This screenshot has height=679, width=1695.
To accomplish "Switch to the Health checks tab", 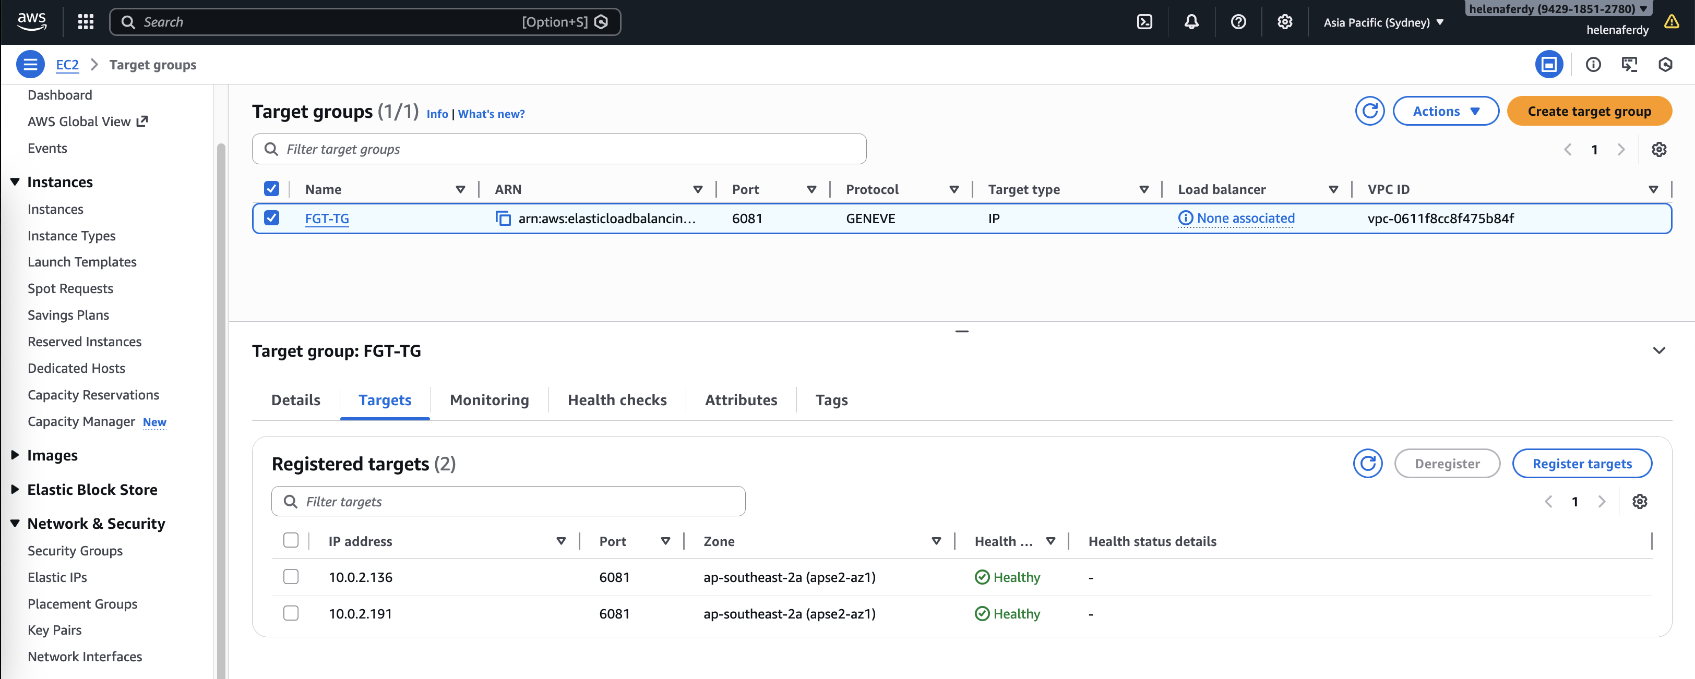I will (x=616, y=399).
